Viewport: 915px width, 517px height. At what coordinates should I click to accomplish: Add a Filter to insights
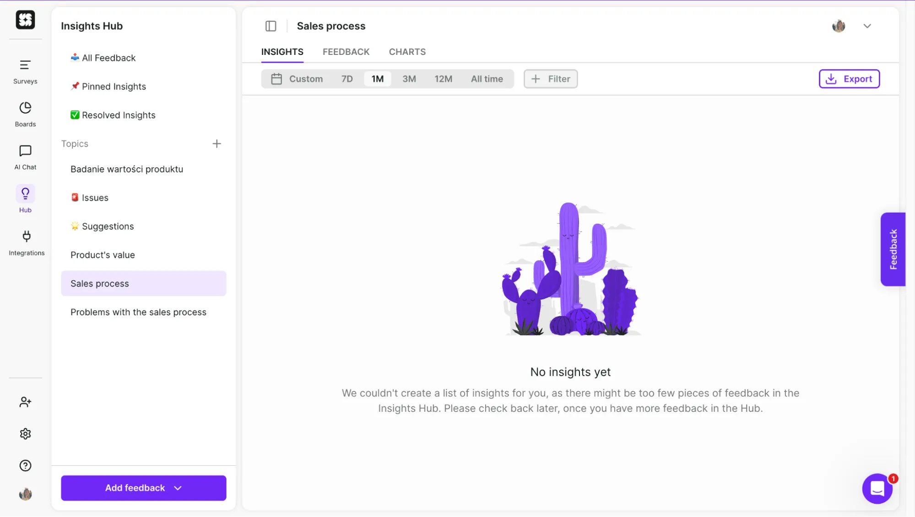click(550, 79)
